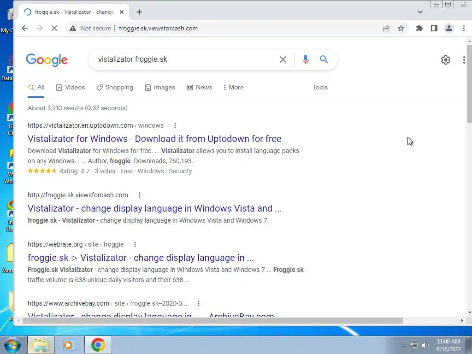The image size is (472, 354).
Task: Open froggie.sk Vistalizator webrate result link
Action: tap(141, 258)
